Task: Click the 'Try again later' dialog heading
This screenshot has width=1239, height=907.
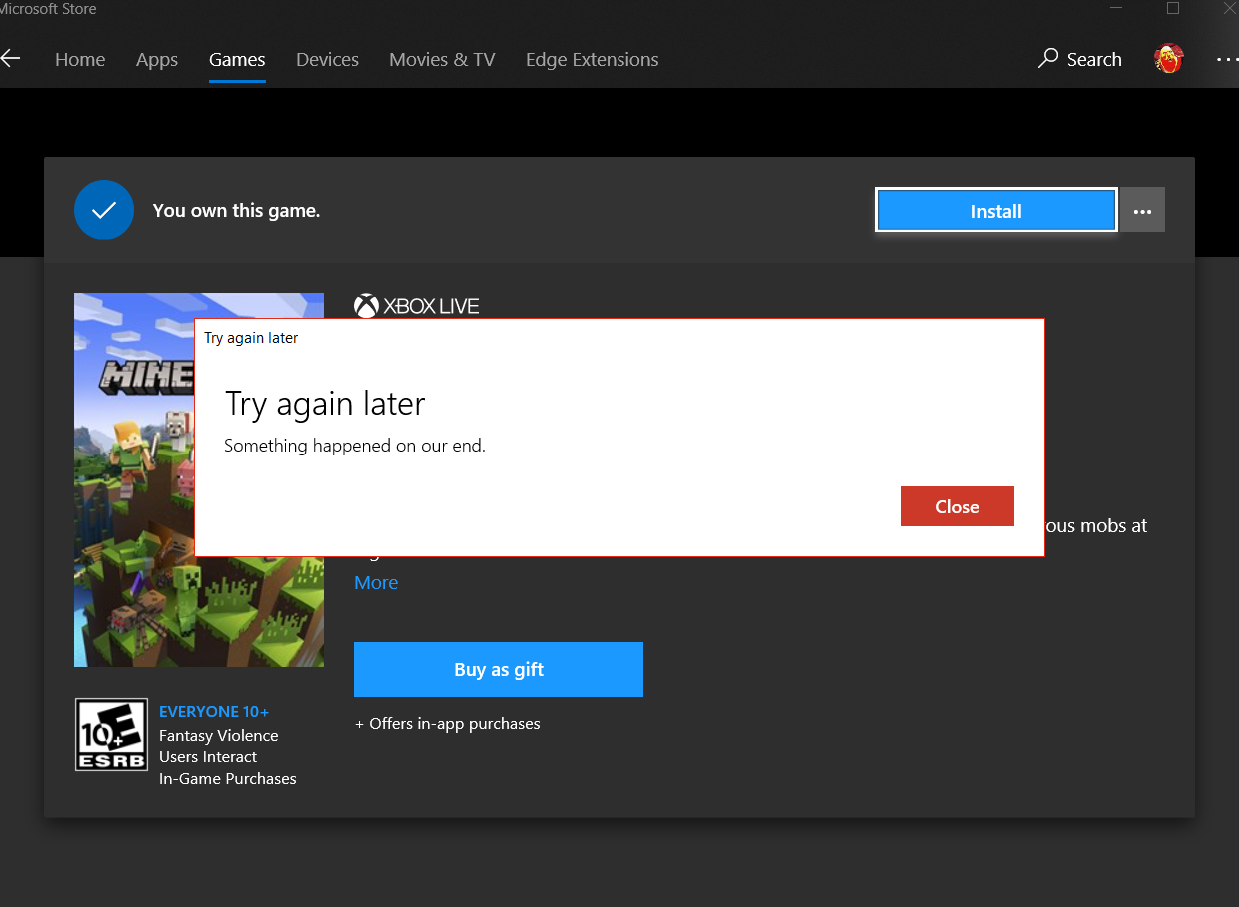Action: [326, 404]
